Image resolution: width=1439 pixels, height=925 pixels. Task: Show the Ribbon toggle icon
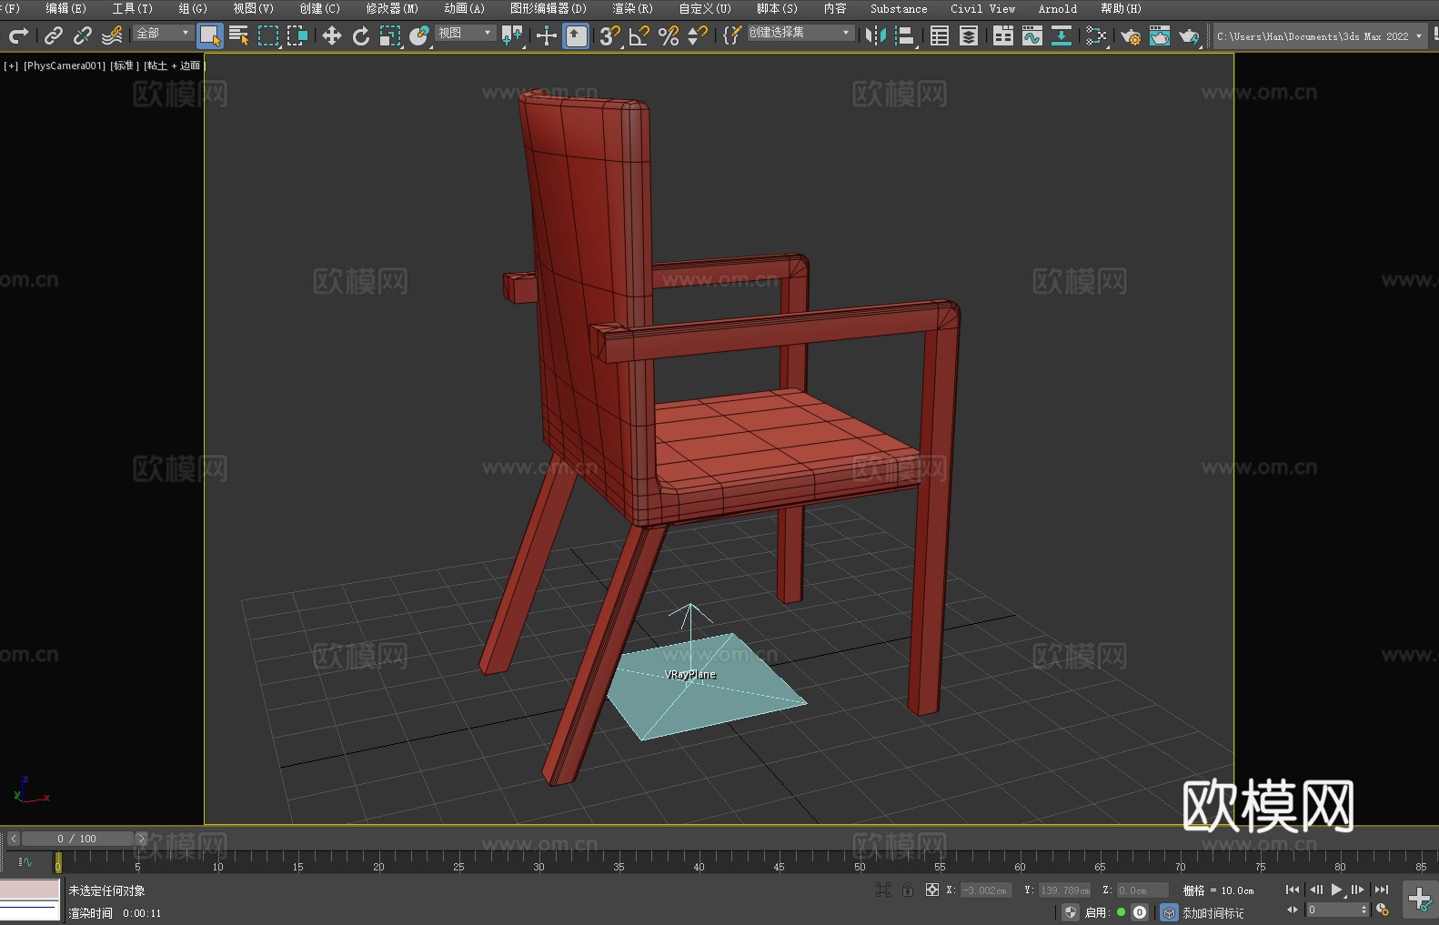[x=1003, y=35]
